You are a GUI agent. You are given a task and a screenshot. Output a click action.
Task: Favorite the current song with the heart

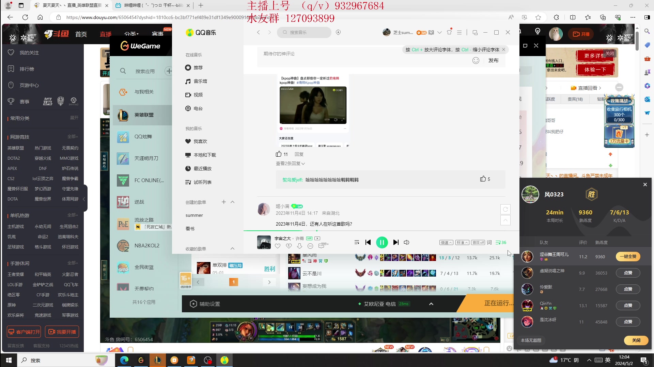point(278,246)
